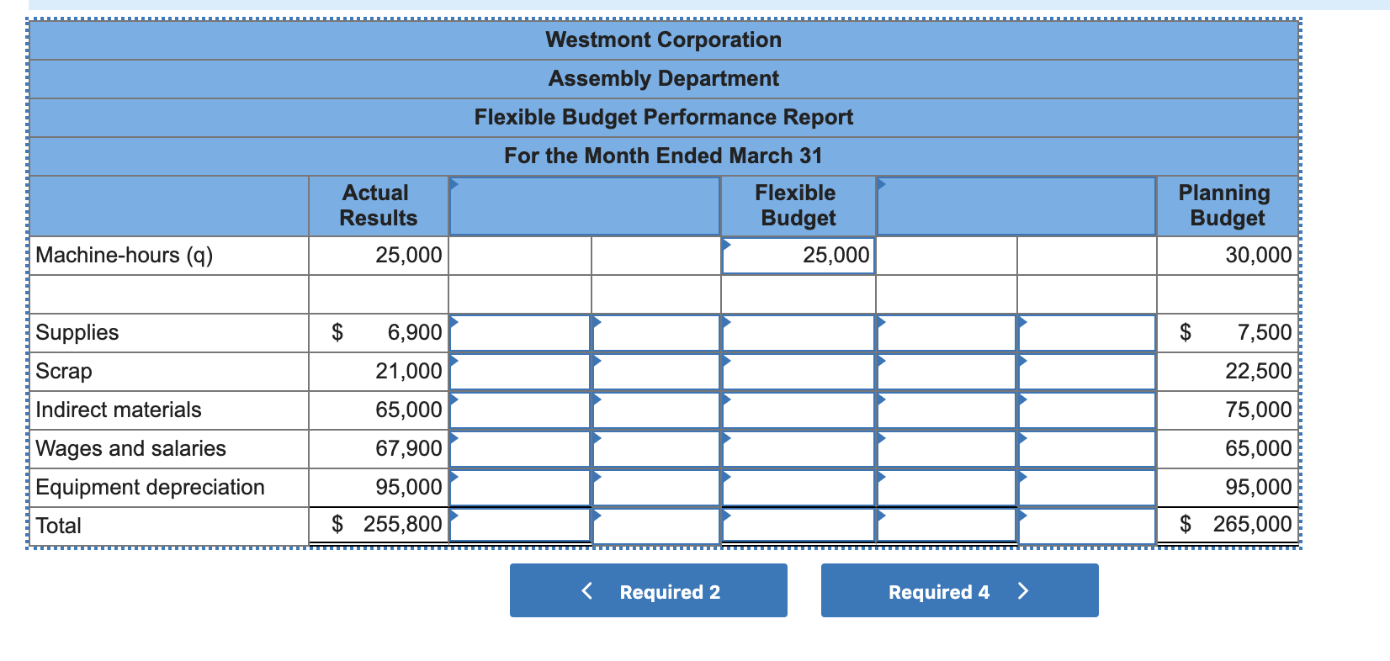
Task: Select the Indirect materials Flexible Budget amount field
Action: click(x=798, y=410)
